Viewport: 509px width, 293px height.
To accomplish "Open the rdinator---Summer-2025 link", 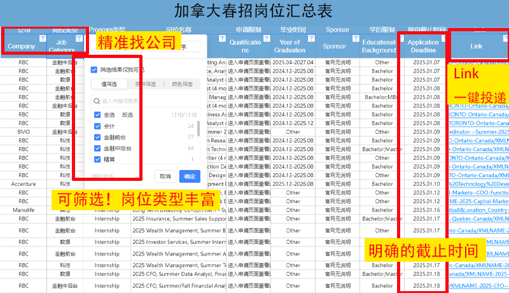I will [479, 132].
